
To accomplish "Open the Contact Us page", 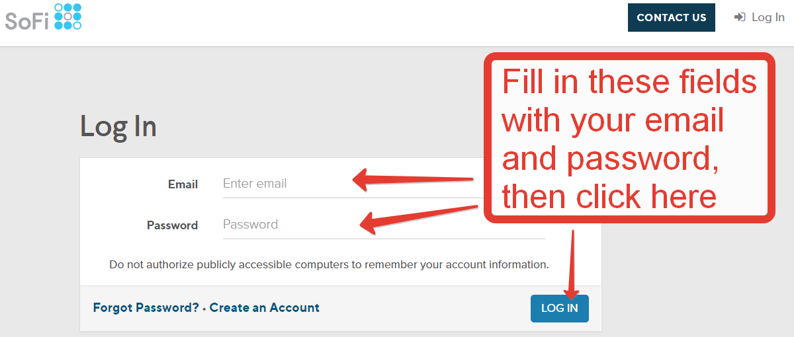I will point(672,18).
